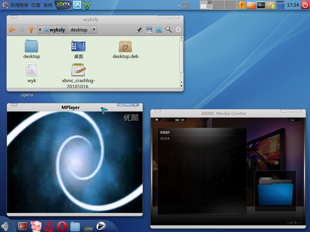Screen dimensions: 310x232
Task: Click the pink pig icon in dock
Action: 36,226
